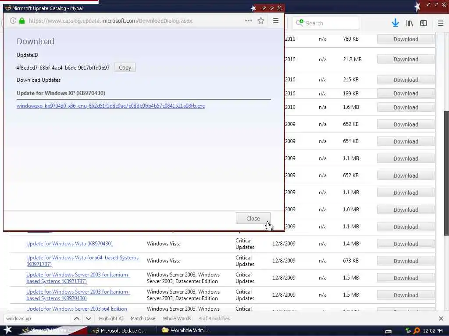Image resolution: width=449 pixels, height=336 pixels.
Task: Open the Library icon in the main toolbar
Action: click(410, 23)
